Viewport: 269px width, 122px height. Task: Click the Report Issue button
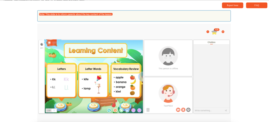[x=232, y=5]
